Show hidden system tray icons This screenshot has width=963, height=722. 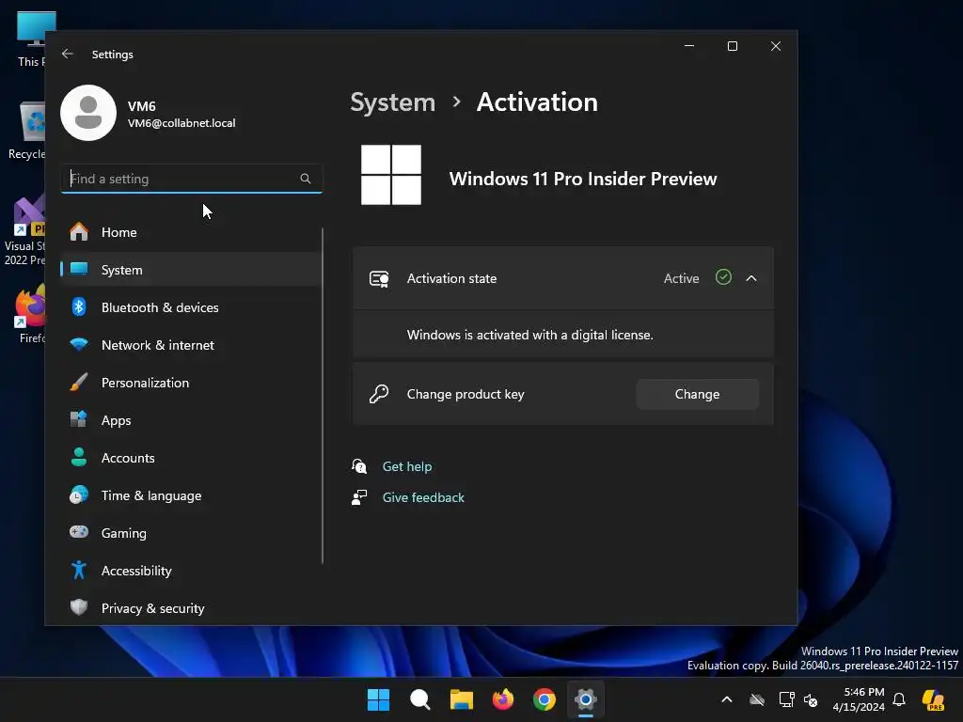(727, 699)
